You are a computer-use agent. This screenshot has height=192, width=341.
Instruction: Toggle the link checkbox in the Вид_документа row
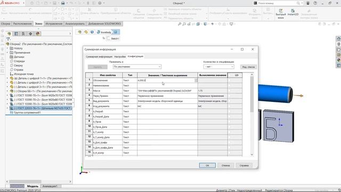point(229,101)
